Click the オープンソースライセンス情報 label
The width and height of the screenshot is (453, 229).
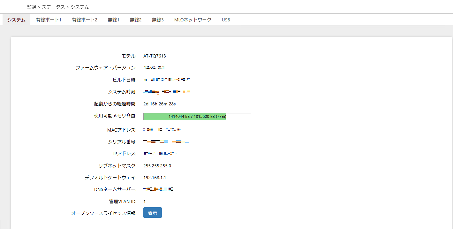104,213
